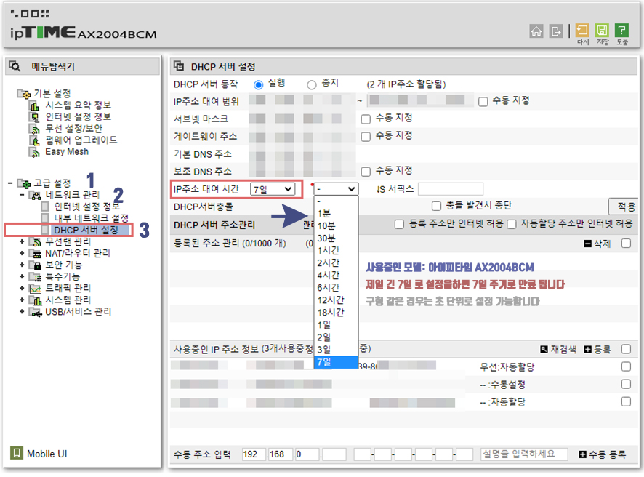The width and height of the screenshot is (644, 477).
Task: Click the 네트워크 관리 folder icon
Action: coord(36,195)
